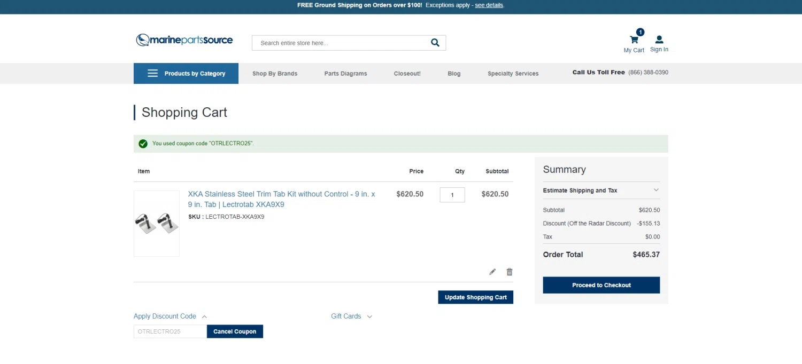Viewport: 802px width, 364px height.
Task: Open Specialty Services menu item
Action: [513, 74]
